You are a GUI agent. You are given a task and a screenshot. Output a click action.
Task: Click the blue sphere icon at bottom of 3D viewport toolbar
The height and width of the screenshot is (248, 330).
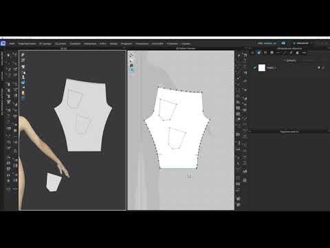[23, 98]
